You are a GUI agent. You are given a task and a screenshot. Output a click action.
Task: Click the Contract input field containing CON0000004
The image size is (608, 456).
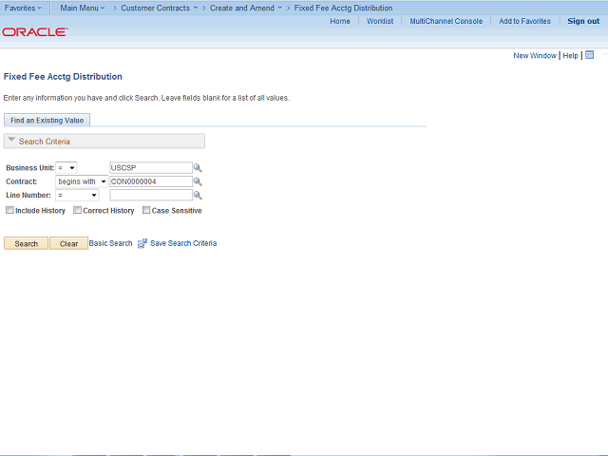point(151,181)
